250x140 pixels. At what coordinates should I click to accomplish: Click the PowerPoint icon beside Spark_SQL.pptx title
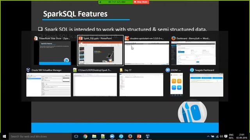[80, 38]
